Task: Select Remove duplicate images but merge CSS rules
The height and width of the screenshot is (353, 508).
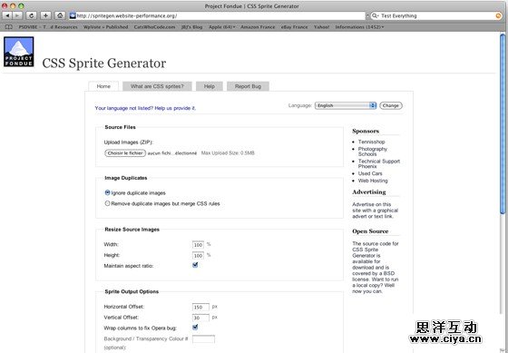Action: (x=107, y=203)
